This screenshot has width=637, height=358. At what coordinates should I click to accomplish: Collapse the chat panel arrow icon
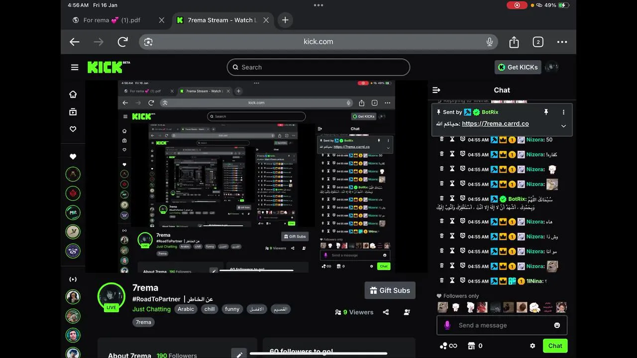(x=436, y=90)
